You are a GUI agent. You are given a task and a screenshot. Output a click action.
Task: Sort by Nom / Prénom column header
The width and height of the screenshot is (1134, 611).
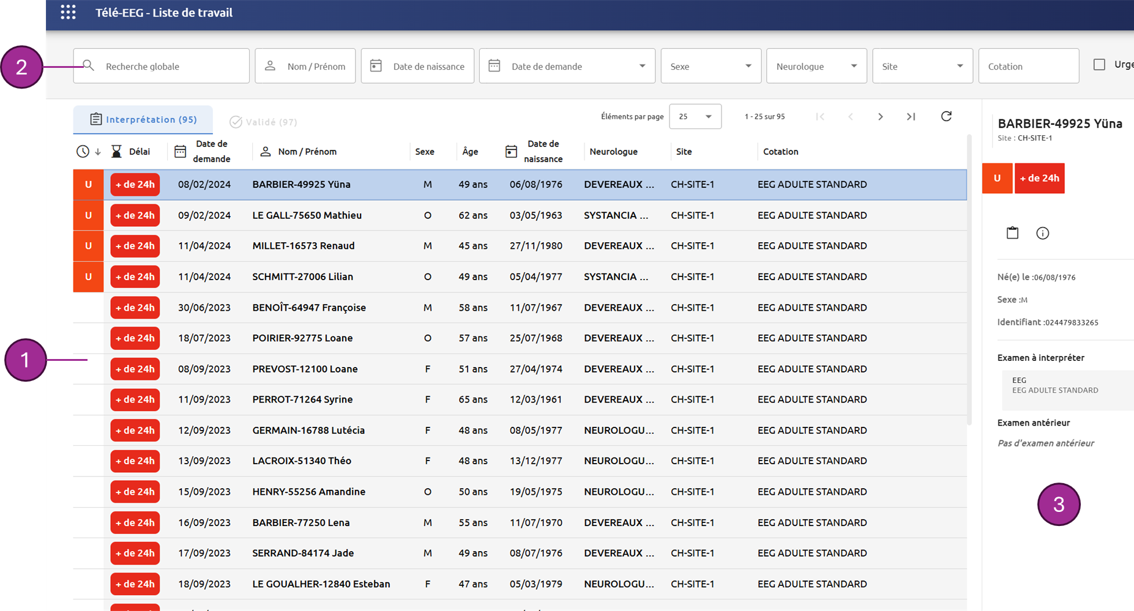(299, 152)
